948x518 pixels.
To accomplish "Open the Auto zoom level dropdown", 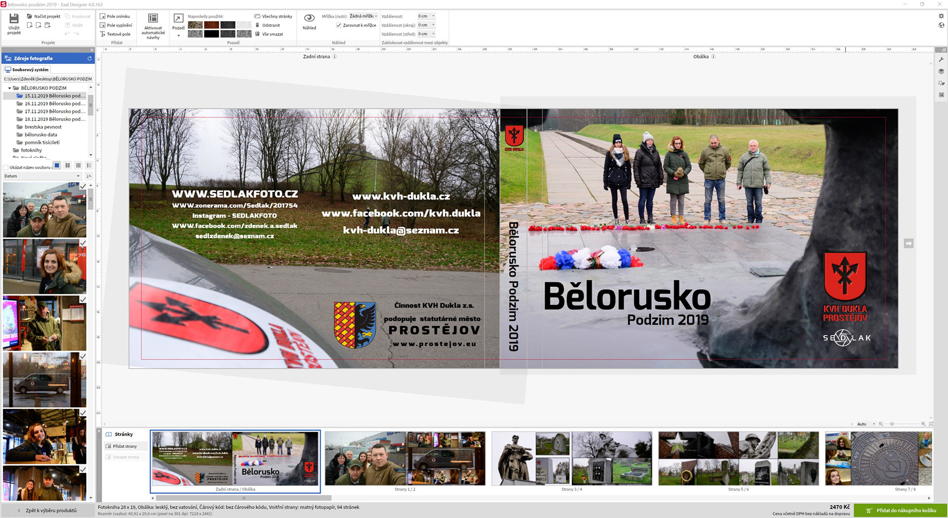I will (x=866, y=424).
